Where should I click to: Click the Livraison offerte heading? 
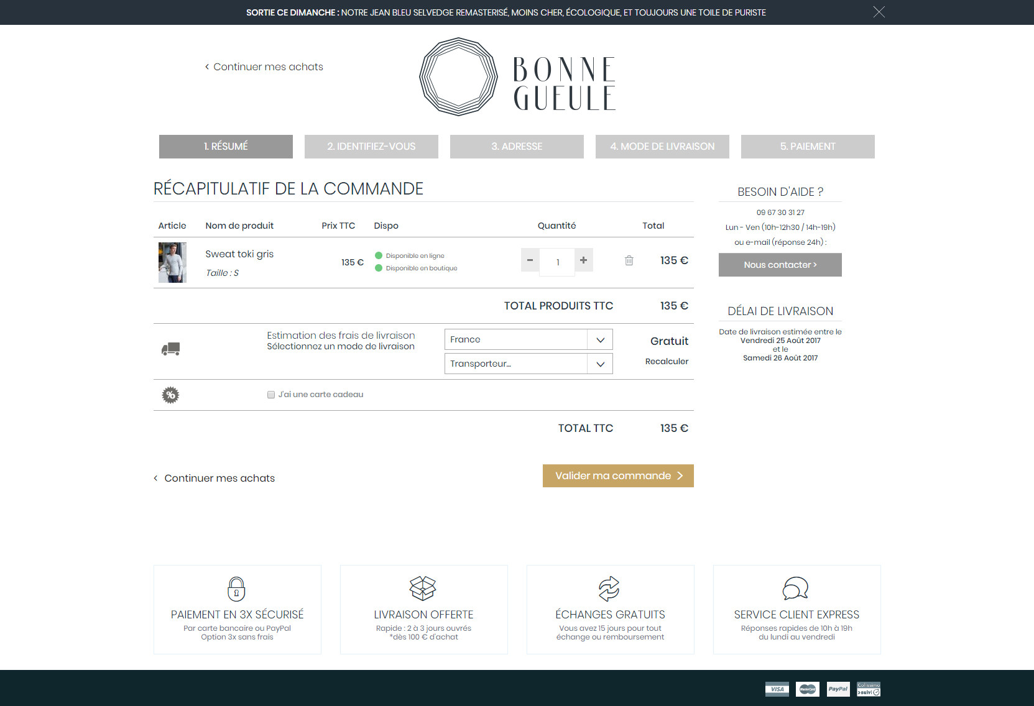coord(423,615)
